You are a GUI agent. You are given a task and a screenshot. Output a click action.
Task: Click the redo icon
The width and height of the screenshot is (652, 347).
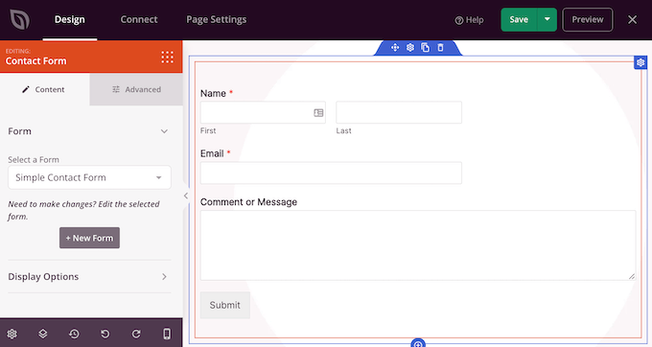coord(136,334)
